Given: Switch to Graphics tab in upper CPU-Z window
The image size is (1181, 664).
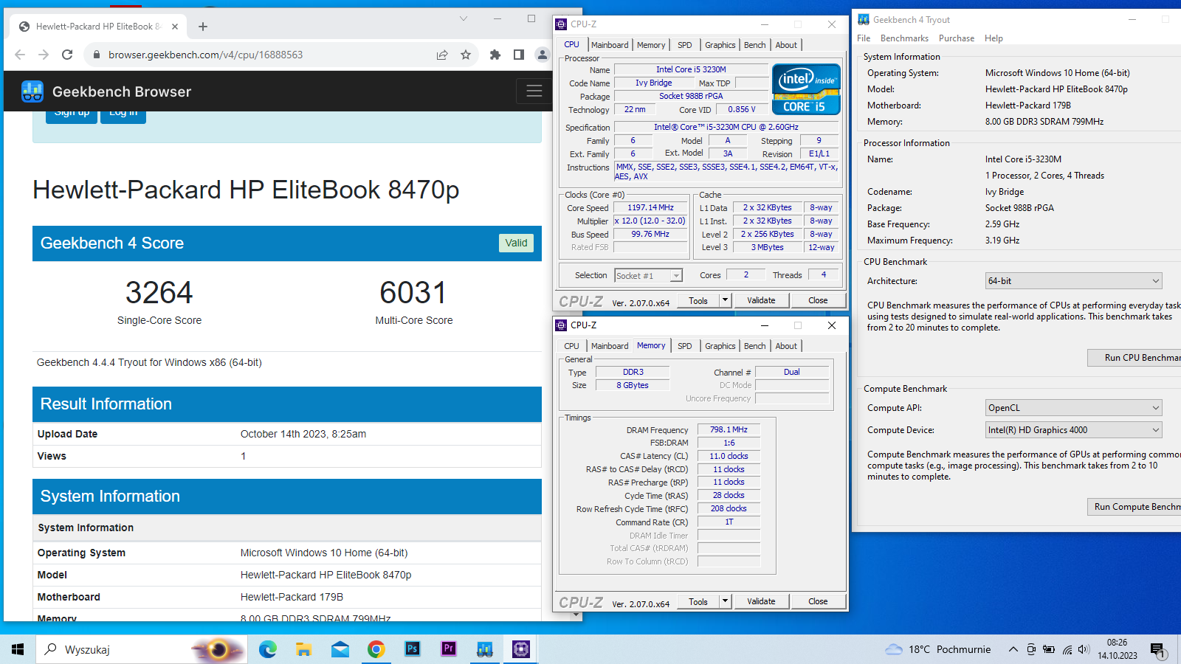Looking at the screenshot, I should [x=720, y=45].
